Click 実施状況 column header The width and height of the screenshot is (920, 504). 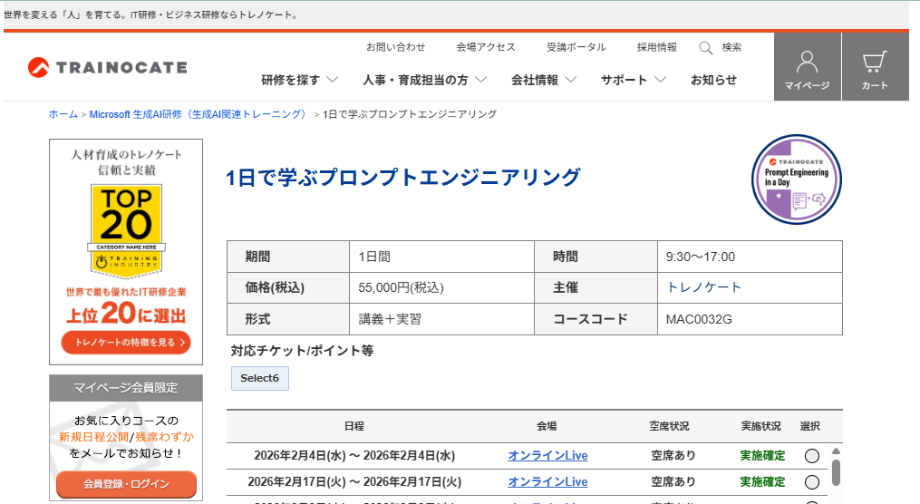pyautogui.click(x=761, y=427)
